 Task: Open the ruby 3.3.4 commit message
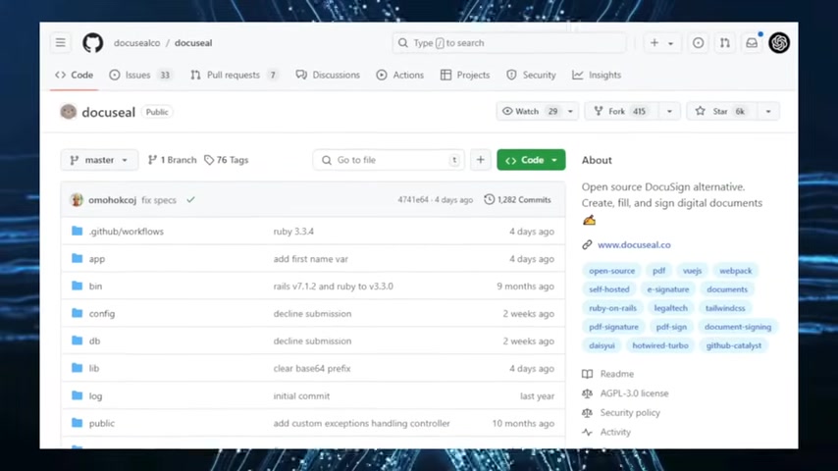tap(293, 232)
